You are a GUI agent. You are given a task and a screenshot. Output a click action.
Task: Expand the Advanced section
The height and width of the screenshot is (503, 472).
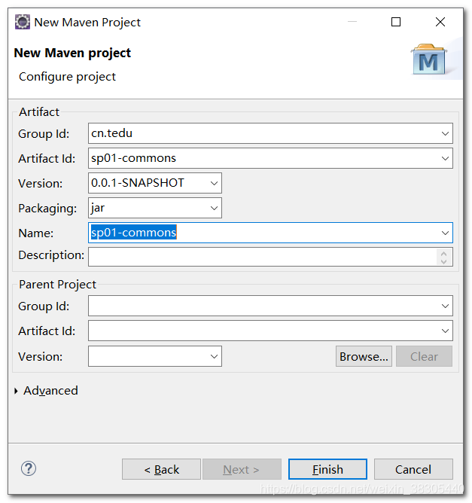point(16,391)
